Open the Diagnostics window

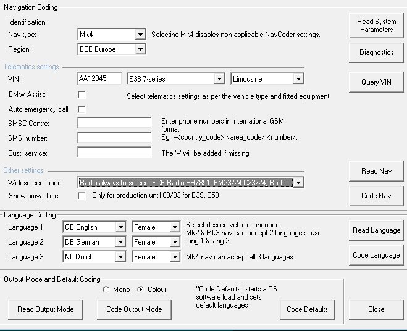click(x=376, y=52)
